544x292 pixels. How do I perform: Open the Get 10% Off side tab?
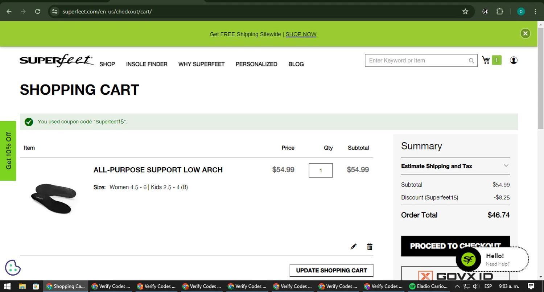[8, 151]
